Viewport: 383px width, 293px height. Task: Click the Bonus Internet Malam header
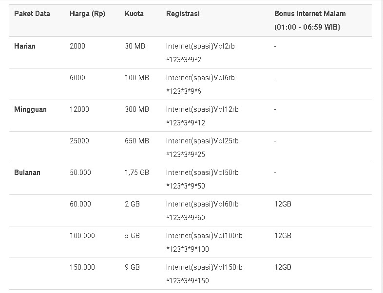[x=309, y=14]
